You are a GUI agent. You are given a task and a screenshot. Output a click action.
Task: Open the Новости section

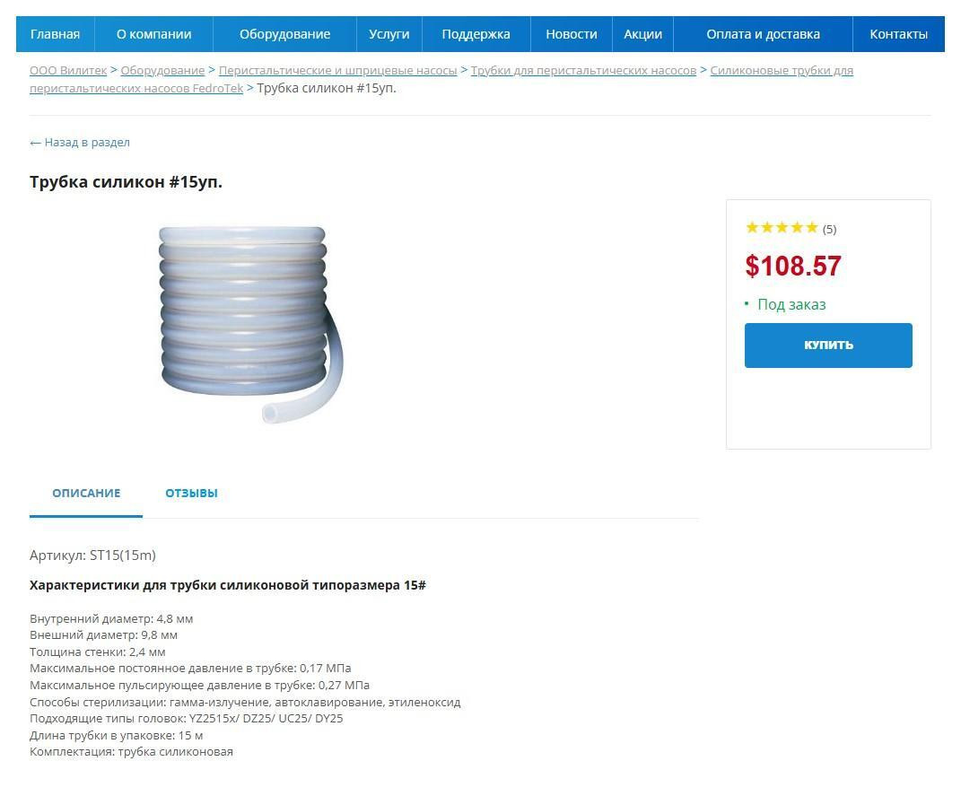(572, 34)
